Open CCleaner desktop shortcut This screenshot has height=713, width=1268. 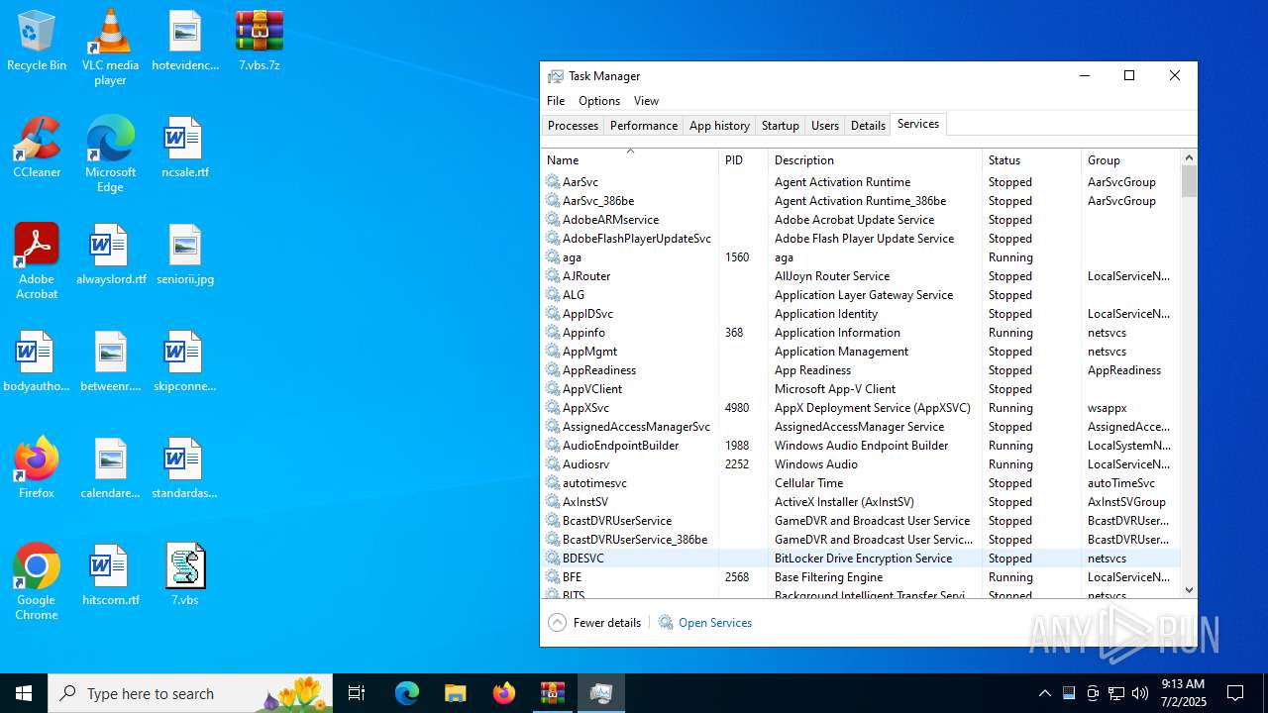pos(37,149)
